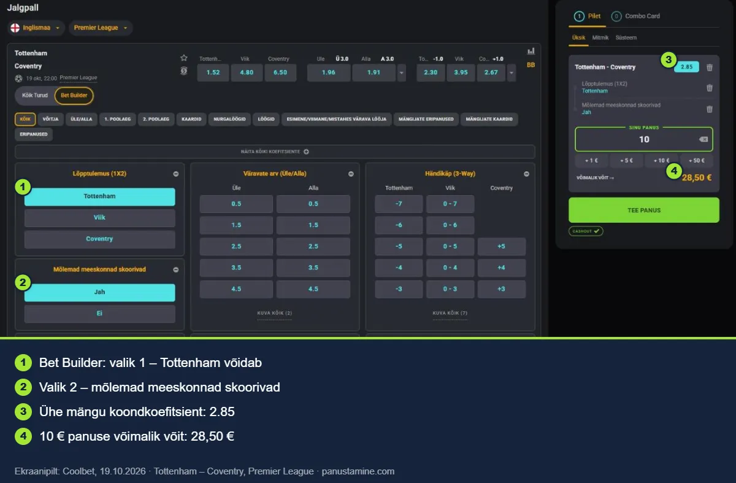Toggle the Bet Builder view
This screenshot has height=483, width=736.
click(x=74, y=96)
